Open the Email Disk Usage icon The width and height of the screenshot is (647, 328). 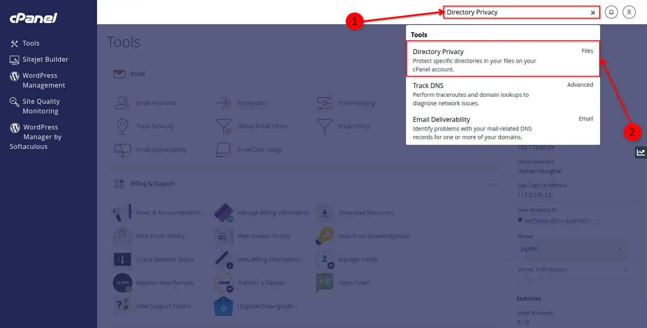223,150
